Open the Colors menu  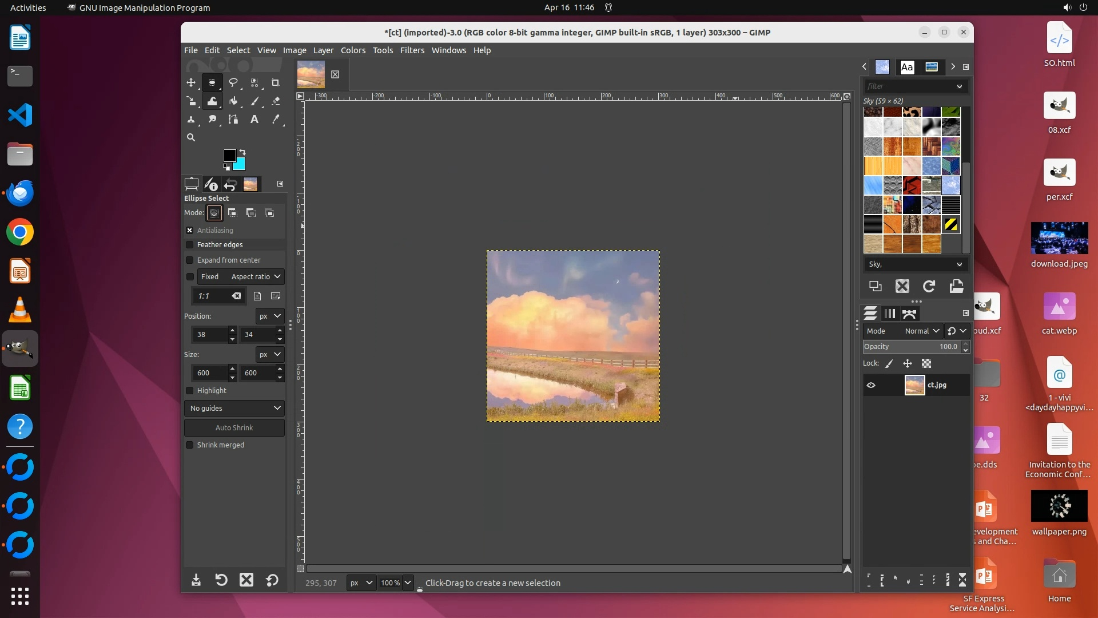pyautogui.click(x=353, y=50)
